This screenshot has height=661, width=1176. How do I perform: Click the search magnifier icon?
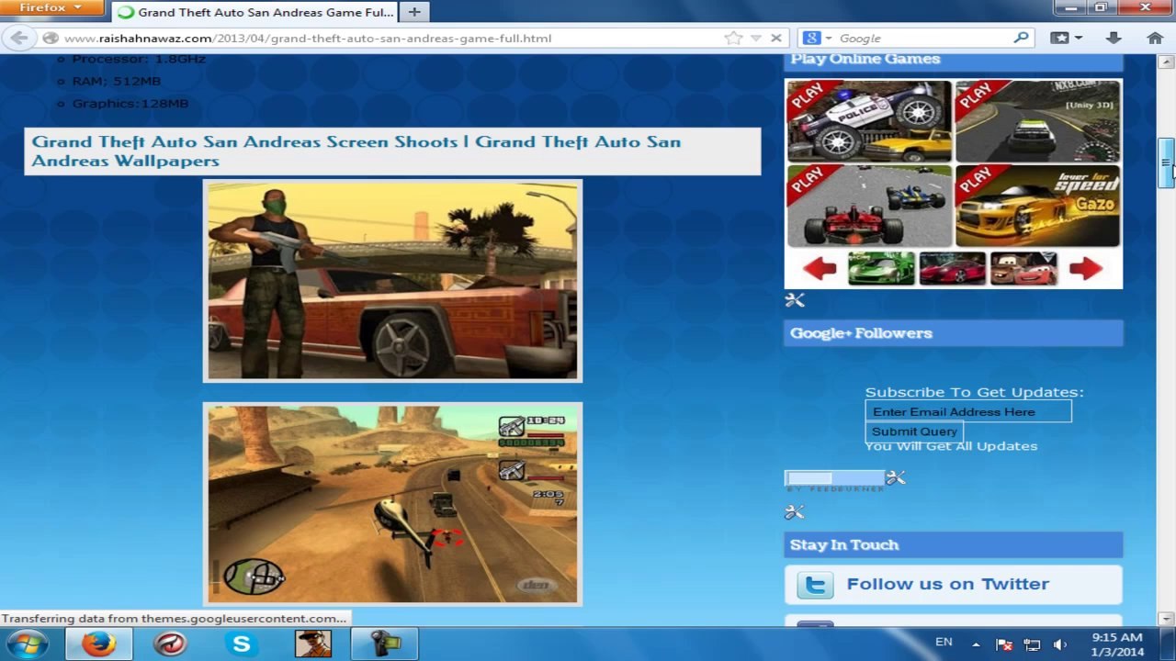click(1021, 38)
